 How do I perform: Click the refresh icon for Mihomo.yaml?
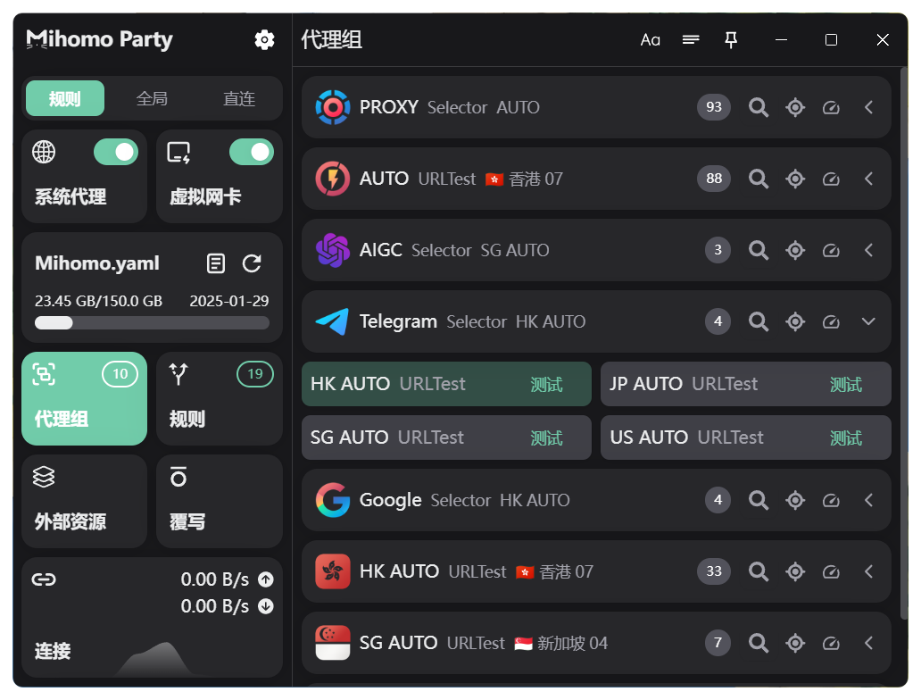pos(253,263)
